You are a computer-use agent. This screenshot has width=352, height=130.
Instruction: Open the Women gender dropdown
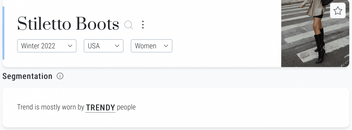(x=151, y=46)
